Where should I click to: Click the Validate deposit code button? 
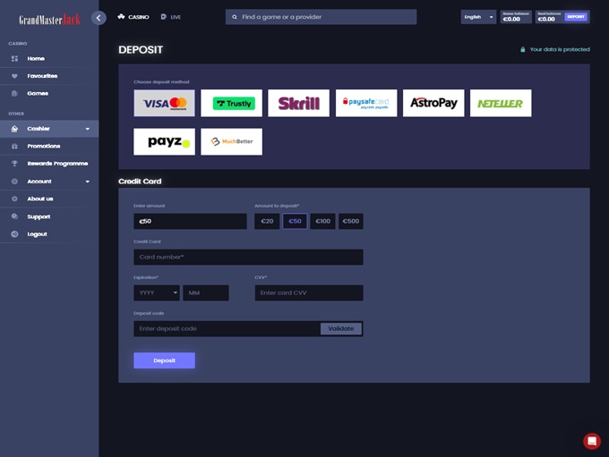[x=341, y=328]
